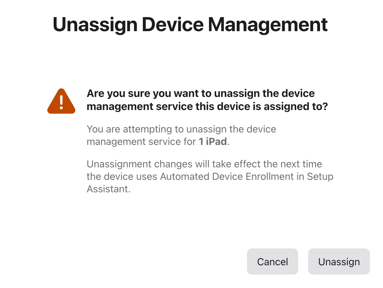Click the final word "Assistant." in the paragraph
This screenshot has height=288, width=383.
[108, 189]
